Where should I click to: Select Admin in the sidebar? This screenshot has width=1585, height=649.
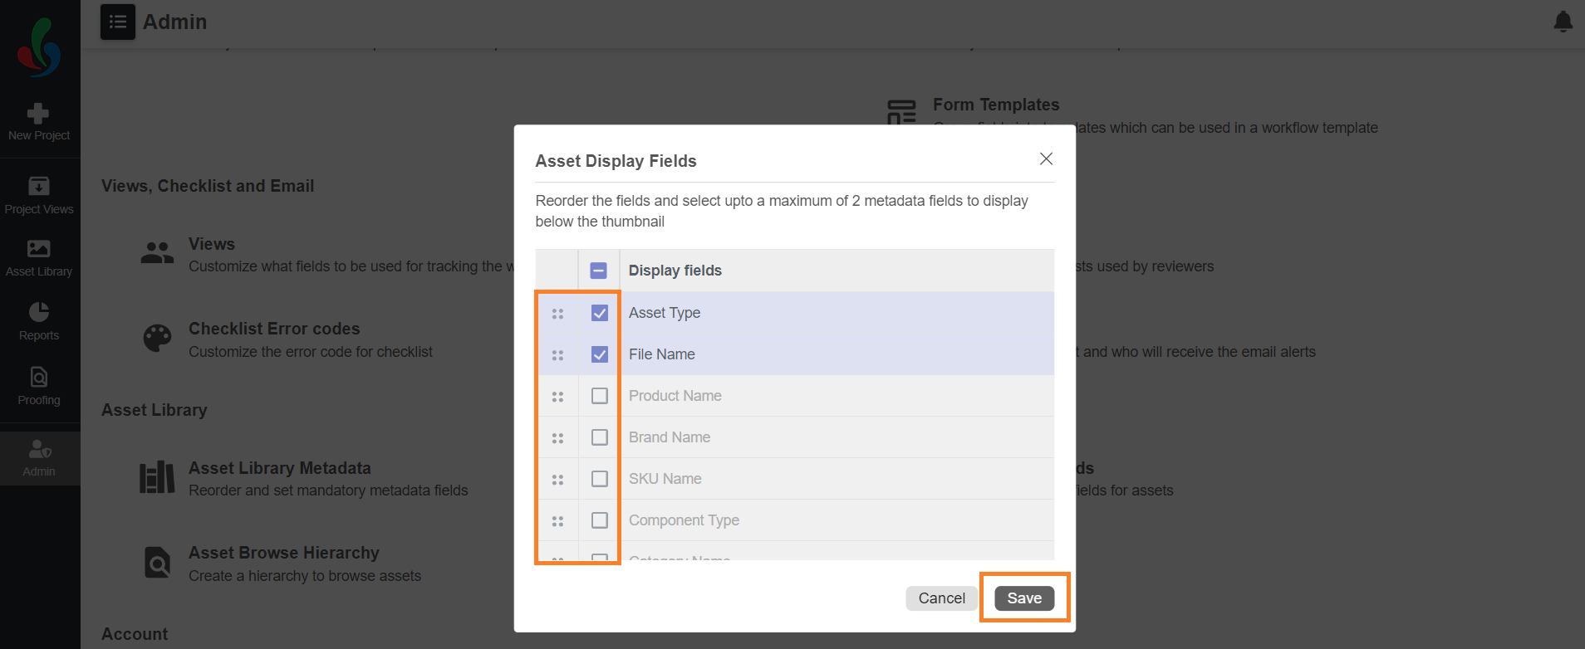coord(39,458)
